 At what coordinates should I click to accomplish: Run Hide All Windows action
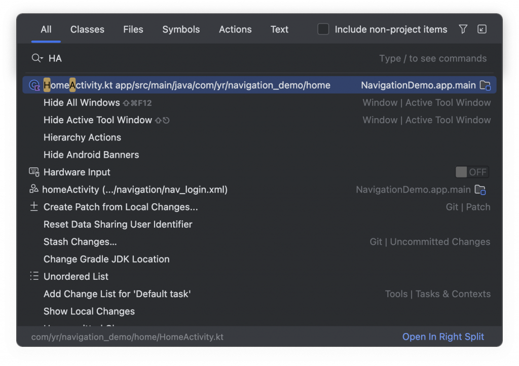tap(82, 103)
